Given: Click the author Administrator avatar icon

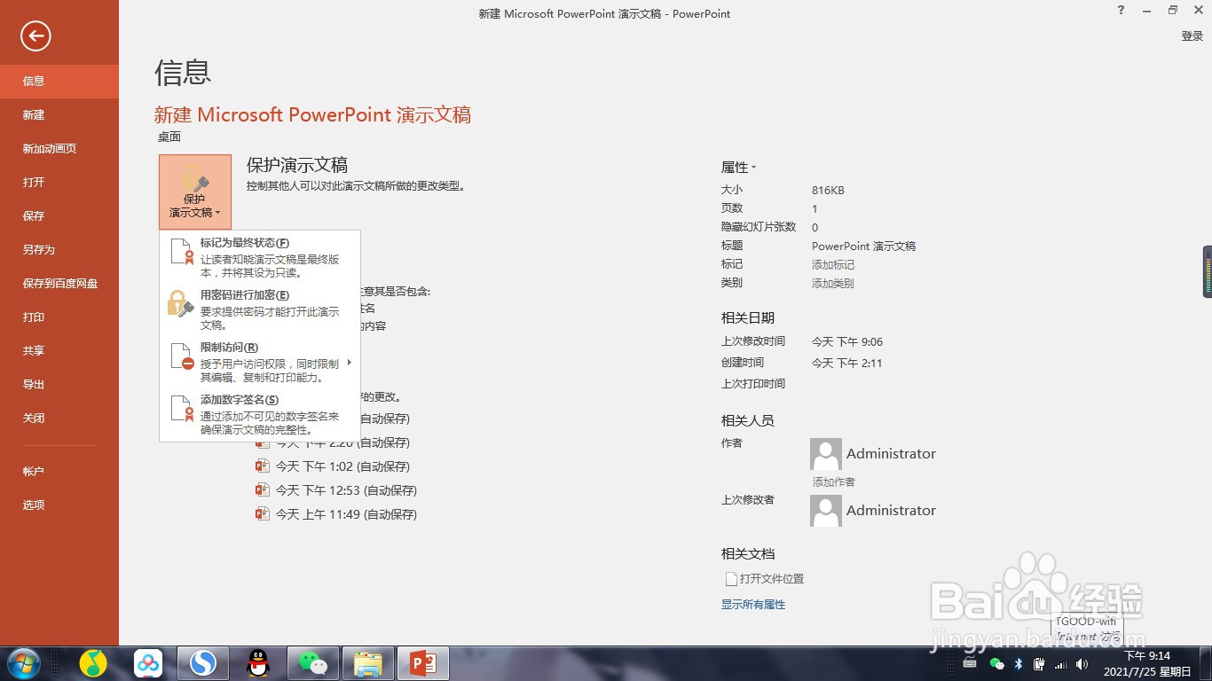Looking at the screenshot, I should click(826, 454).
